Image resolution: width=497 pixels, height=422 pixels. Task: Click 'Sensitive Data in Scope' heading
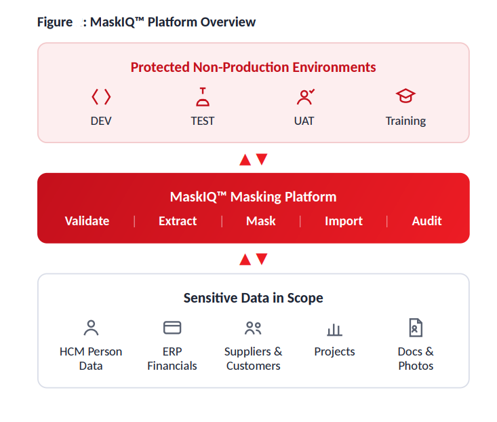click(254, 298)
